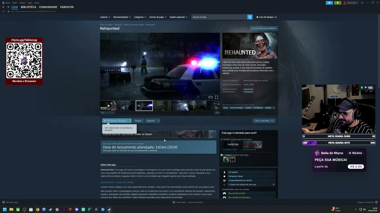The width and height of the screenshot is (380, 213).
Task: Go forward with the navigation forward arrow
Action: pyautogui.click(x=8, y=7)
